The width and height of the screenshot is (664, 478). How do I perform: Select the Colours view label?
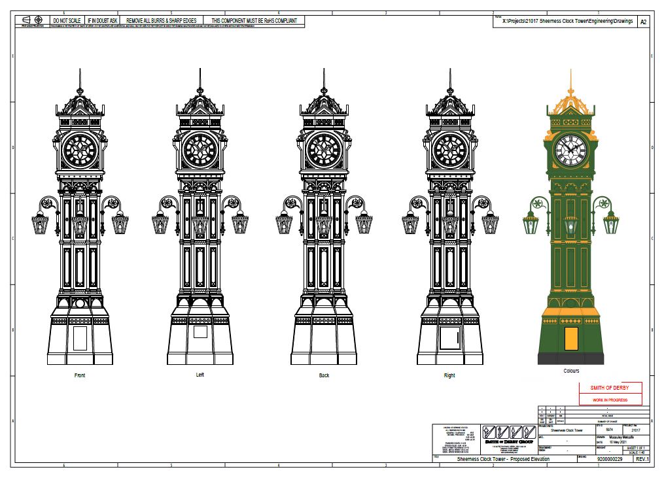tap(571, 370)
